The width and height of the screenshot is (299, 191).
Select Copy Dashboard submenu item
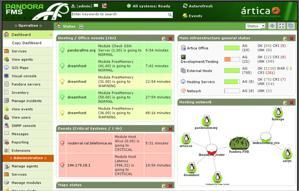tap(27, 43)
